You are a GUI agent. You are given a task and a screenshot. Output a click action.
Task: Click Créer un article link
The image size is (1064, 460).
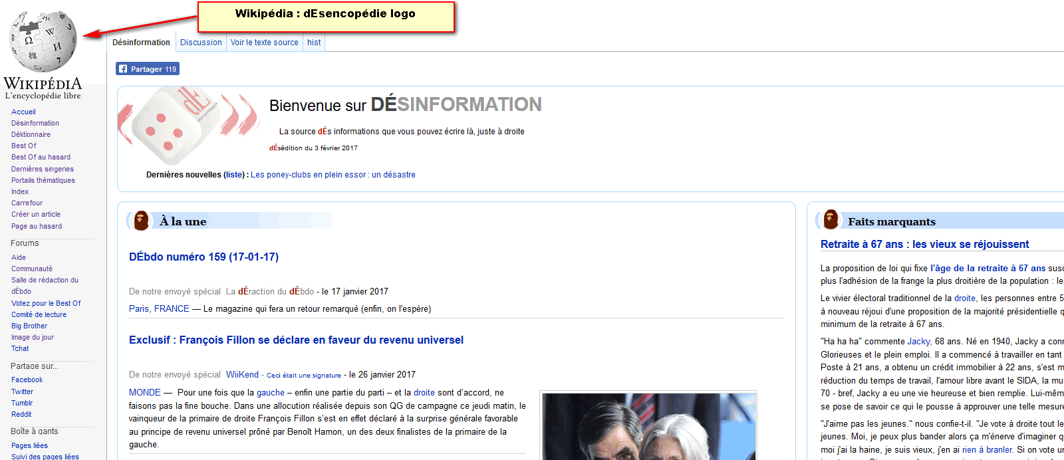(x=36, y=214)
